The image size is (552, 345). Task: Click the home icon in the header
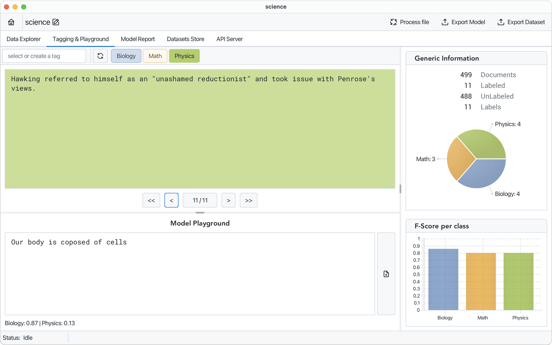coord(11,22)
